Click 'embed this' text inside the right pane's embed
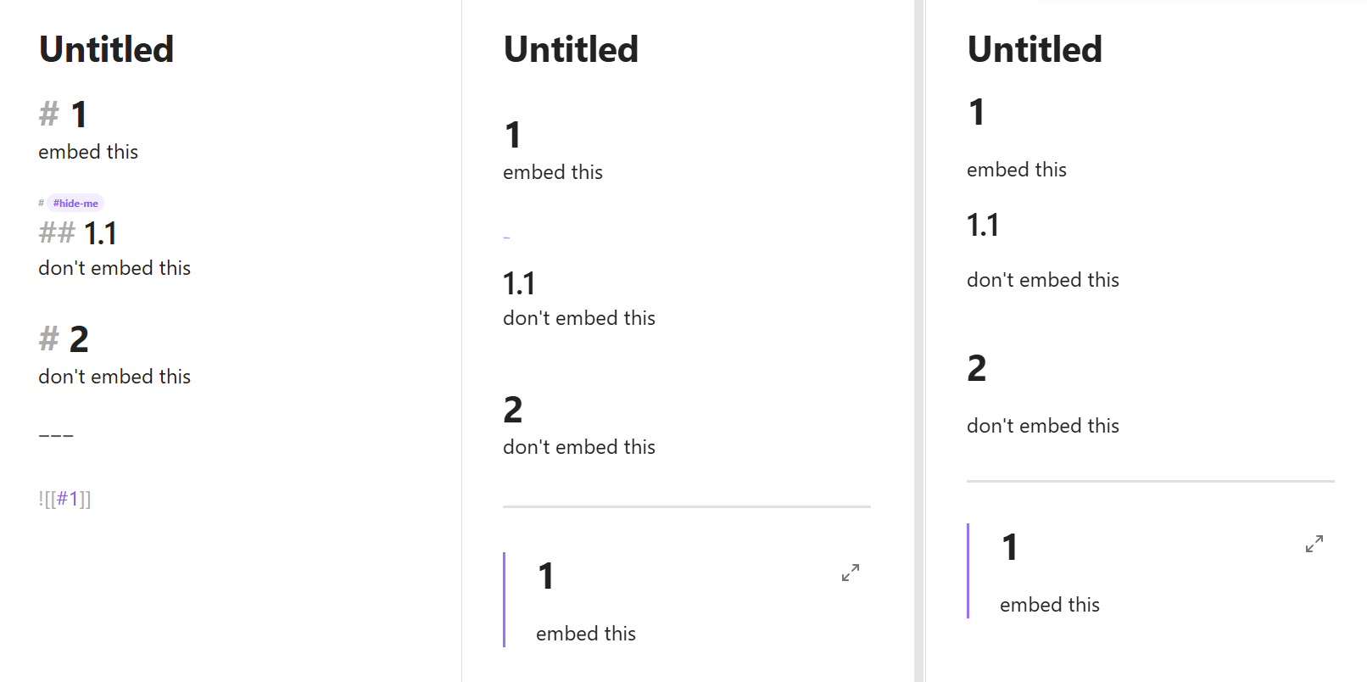1367x682 pixels. click(1050, 605)
